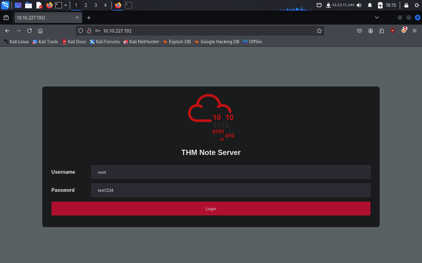Reload the current page

coord(29,31)
